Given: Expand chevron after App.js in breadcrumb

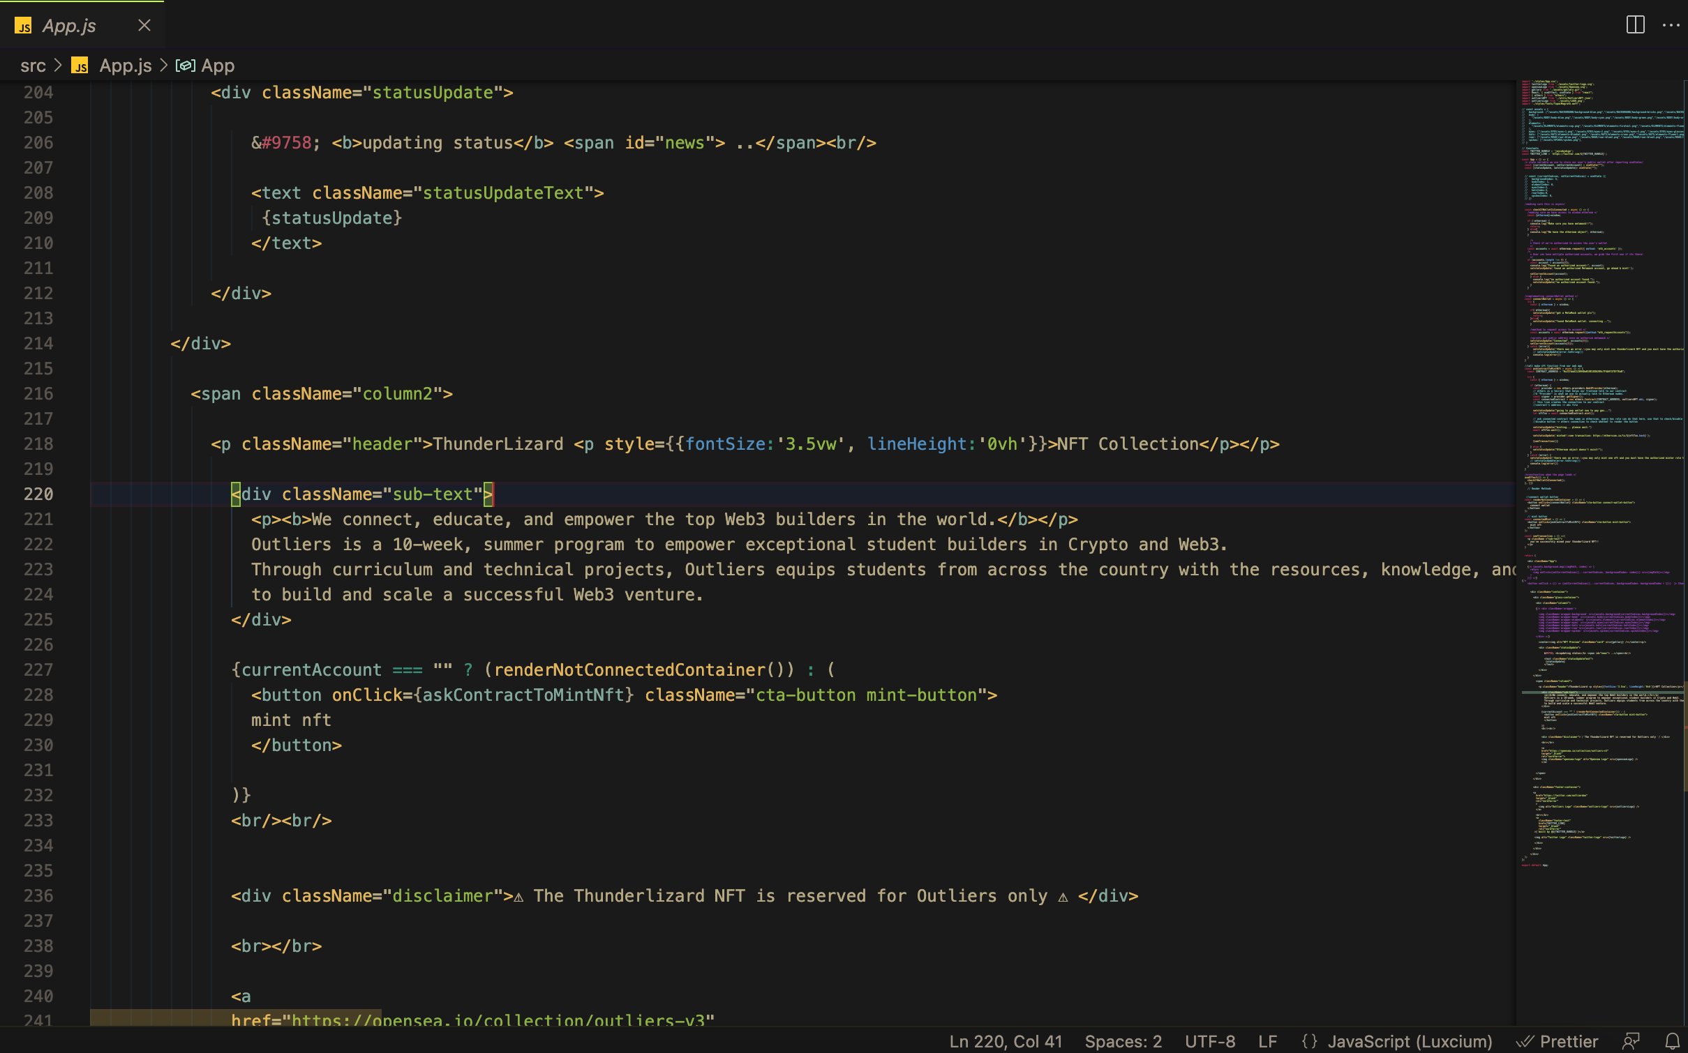Looking at the screenshot, I should click(x=164, y=66).
